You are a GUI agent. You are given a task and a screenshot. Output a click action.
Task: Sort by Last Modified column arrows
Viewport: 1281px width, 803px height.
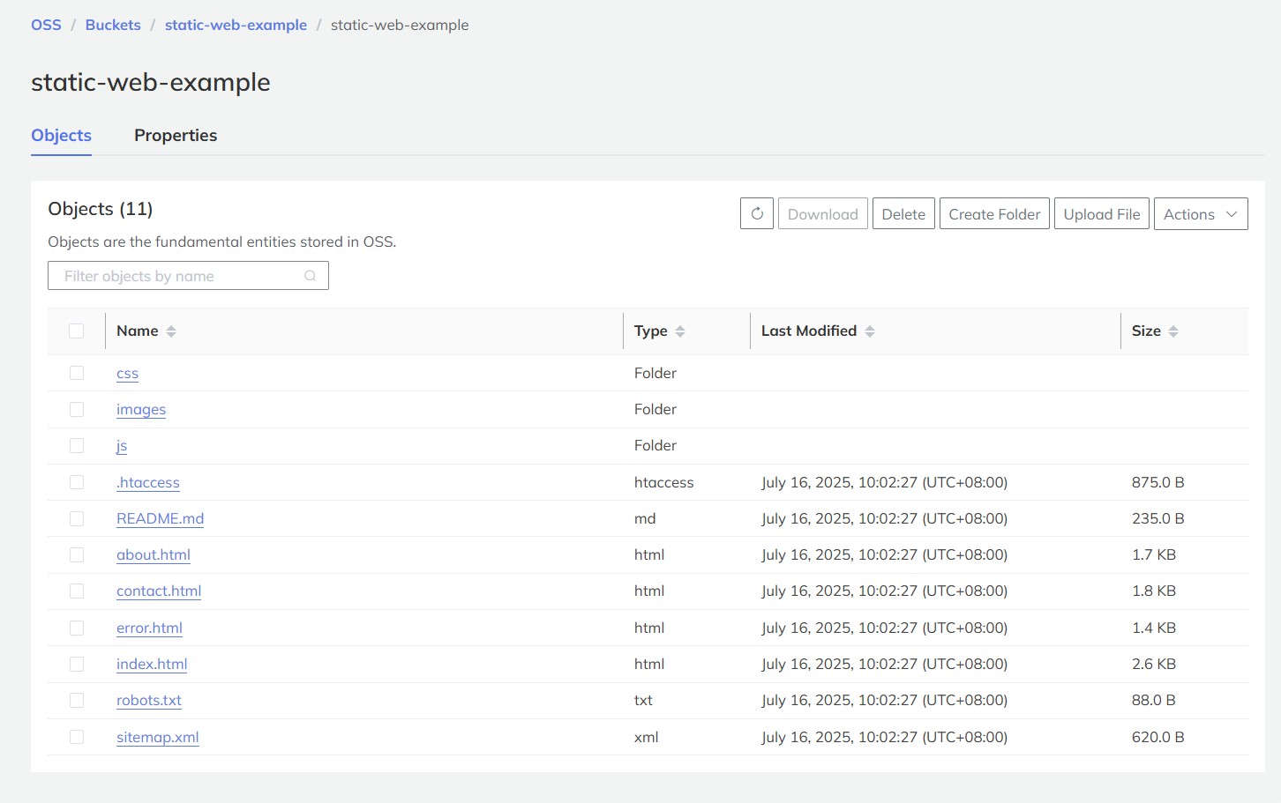tap(870, 331)
